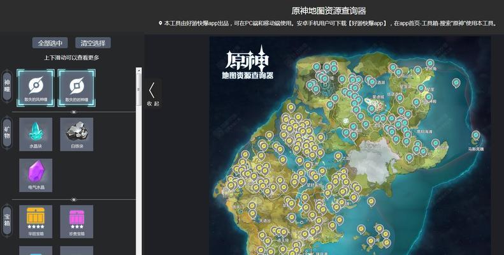Open the 宝箱 chests category tab
Viewport: 504px width, 255px height.
tap(7, 220)
